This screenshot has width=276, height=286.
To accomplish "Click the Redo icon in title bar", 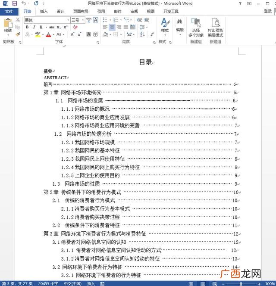I will pos(36,3).
